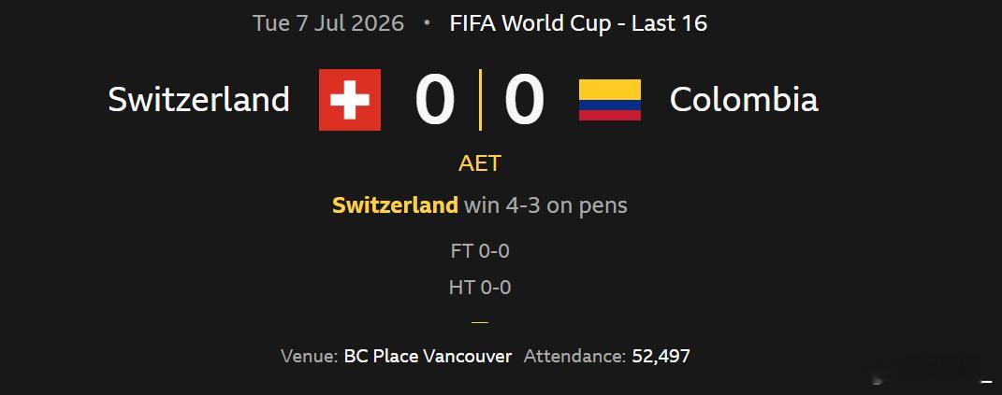
Task: Click the Switzerland flag icon
Action: [350, 100]
